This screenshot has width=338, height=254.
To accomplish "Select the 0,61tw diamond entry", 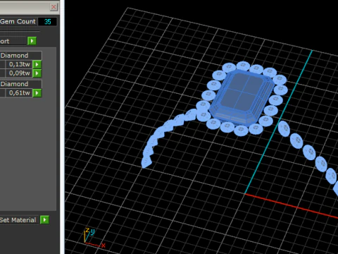I will pos(18,93).
